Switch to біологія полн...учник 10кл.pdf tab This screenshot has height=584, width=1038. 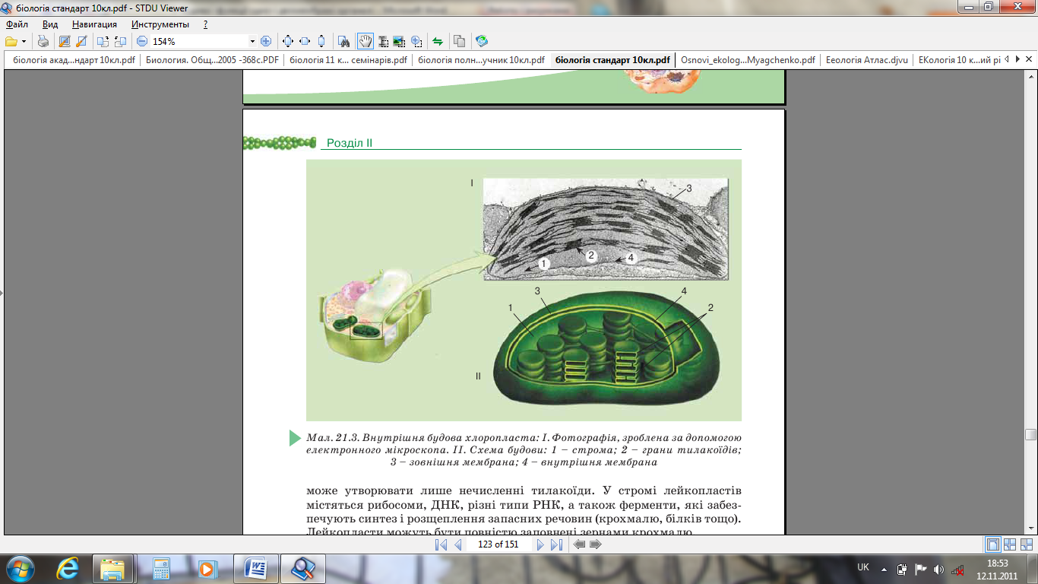[482, 60]
